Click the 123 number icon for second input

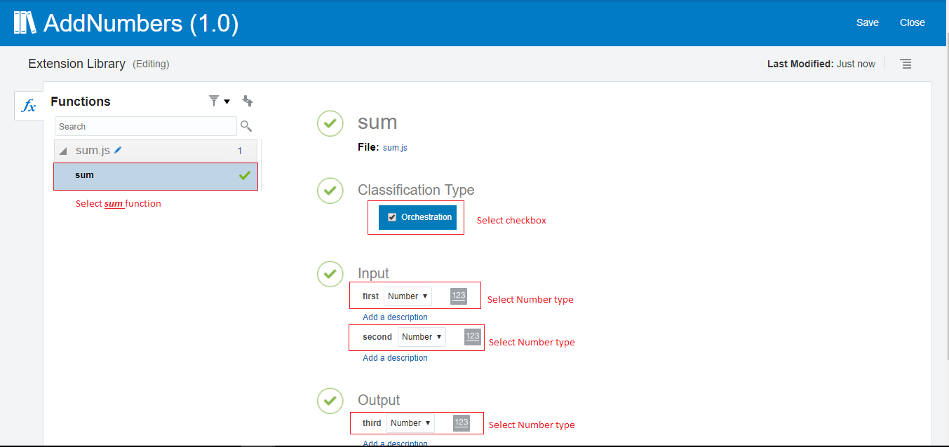473,337
